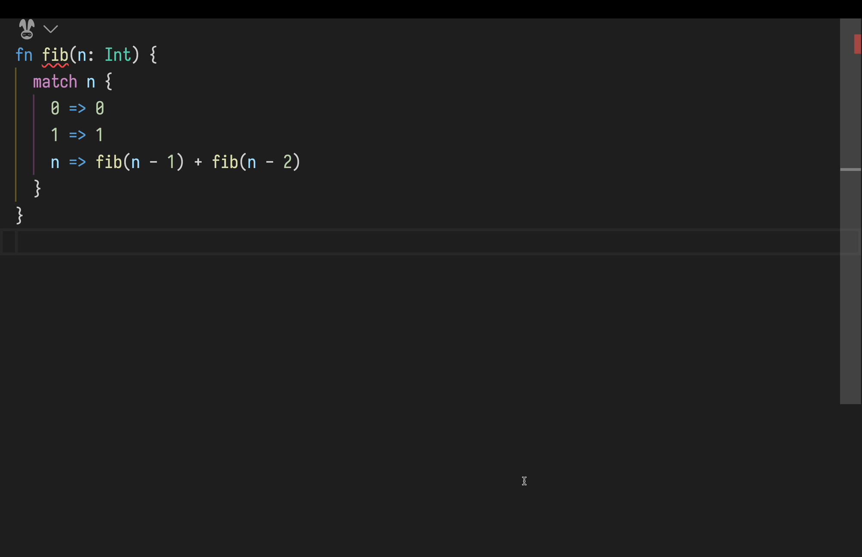Click the fib(n - 1) recursive call

point(139,162)
